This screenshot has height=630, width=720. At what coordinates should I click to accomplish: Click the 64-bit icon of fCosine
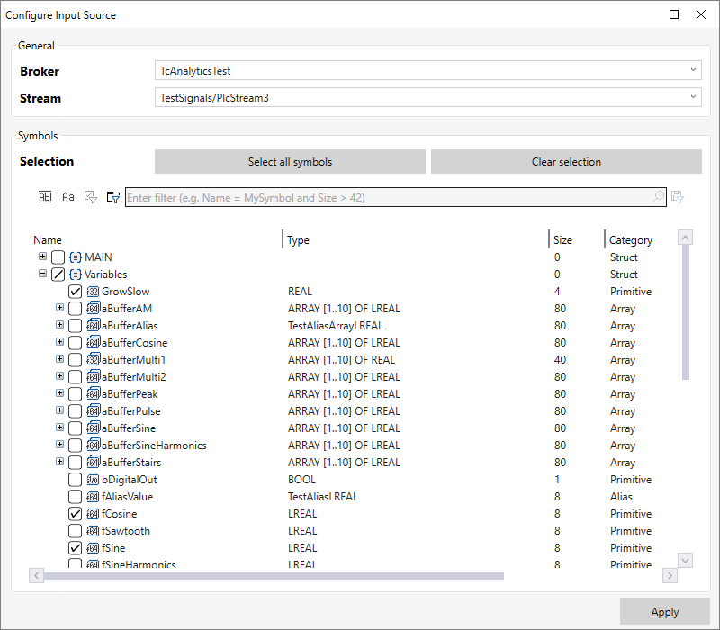click(x=93, y=514)
